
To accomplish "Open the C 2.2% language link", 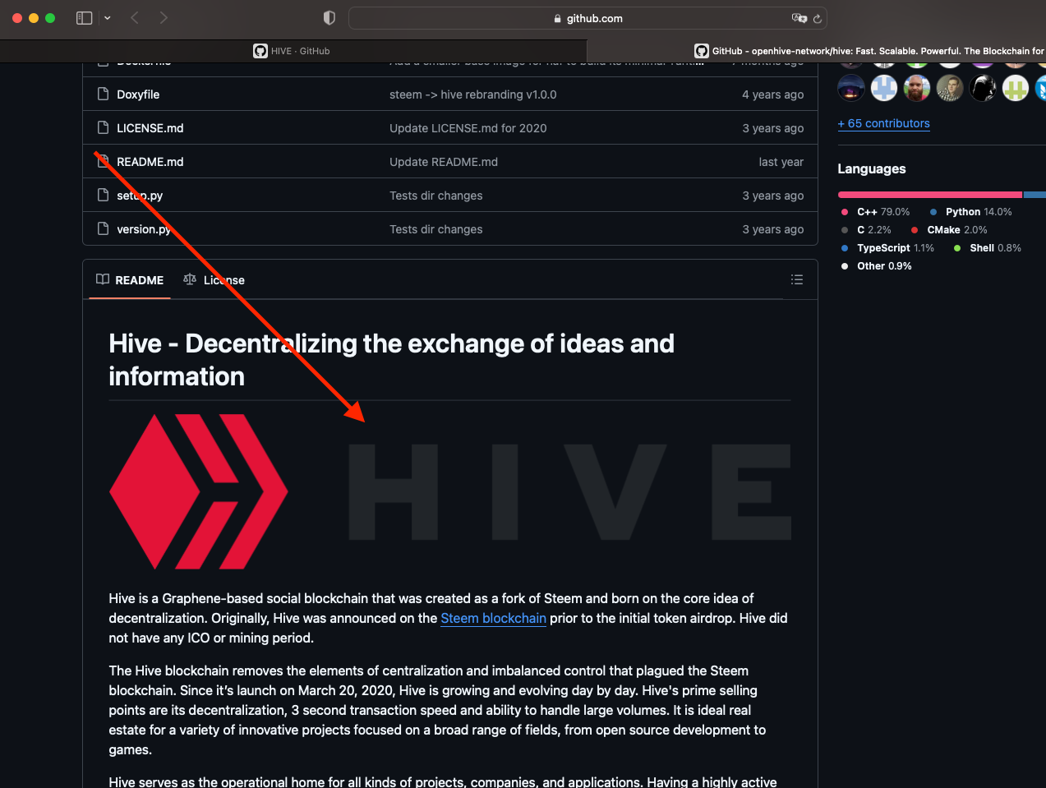I will point(867,230).
